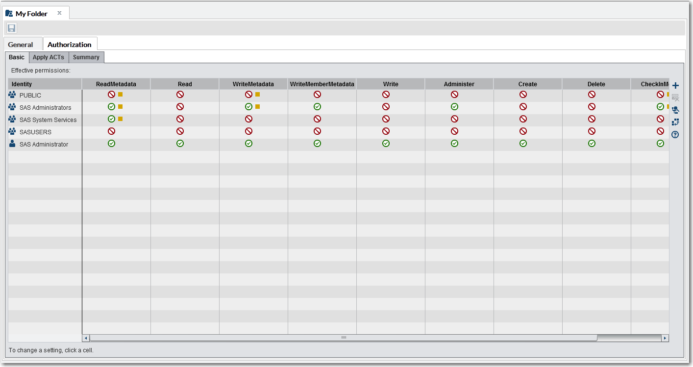Click the SAS System Services group icon
Screen dimensions: 693x367
[12, 120]
